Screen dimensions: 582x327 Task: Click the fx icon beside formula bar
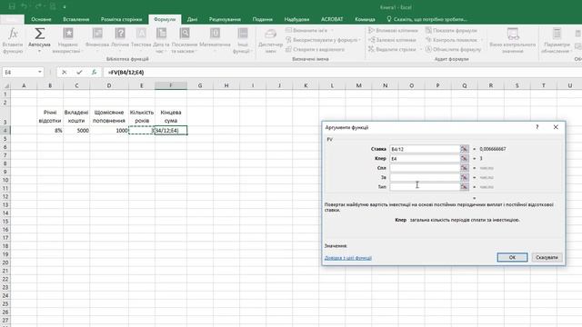(x=95, y=73)
